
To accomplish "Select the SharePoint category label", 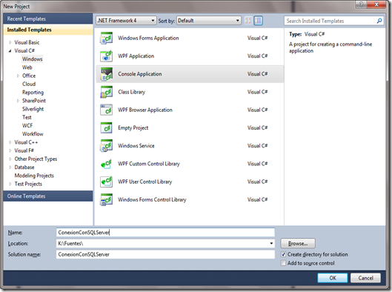I will [x=34, y=101].
